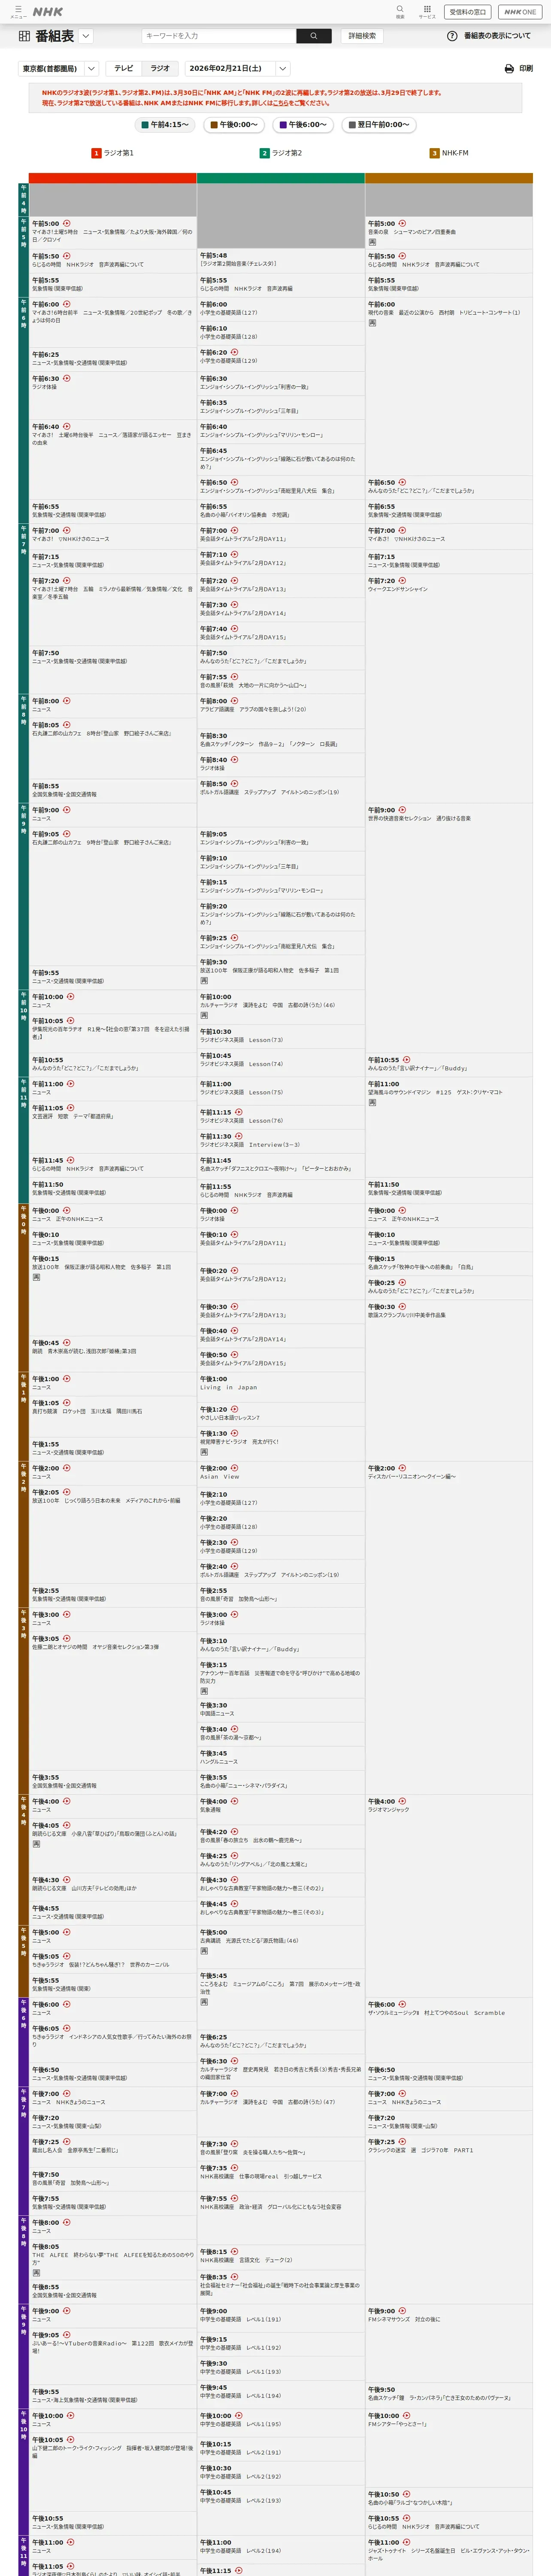The image size is (551, 2576).
Task: Play the 午前9:00 NHK-FM program
Action: [403, 810]
